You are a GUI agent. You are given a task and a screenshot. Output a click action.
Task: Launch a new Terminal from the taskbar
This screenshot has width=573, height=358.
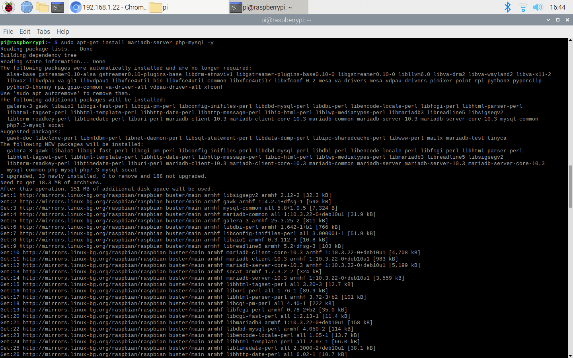[x=57, y=7]
